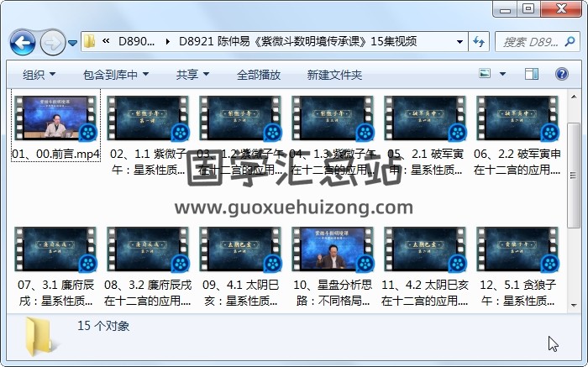Screen dimensions: 588x367
Task: Minimize the Explorer window
Action: pyautogui.click(x=506, y=9)
